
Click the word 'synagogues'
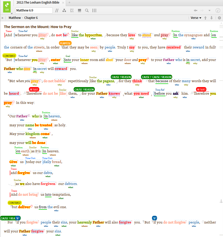click(193, 35)
